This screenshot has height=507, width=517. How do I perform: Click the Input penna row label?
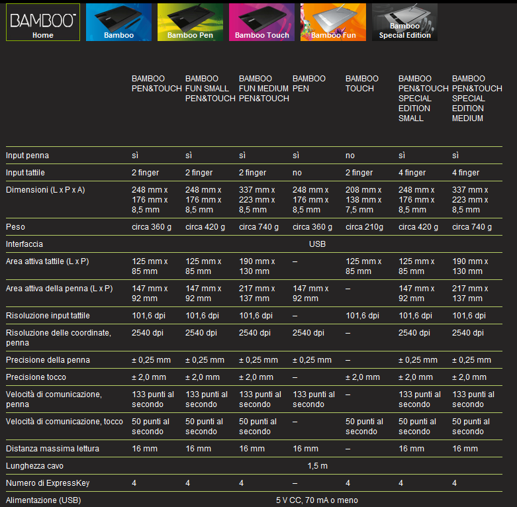tap(27, 156)
